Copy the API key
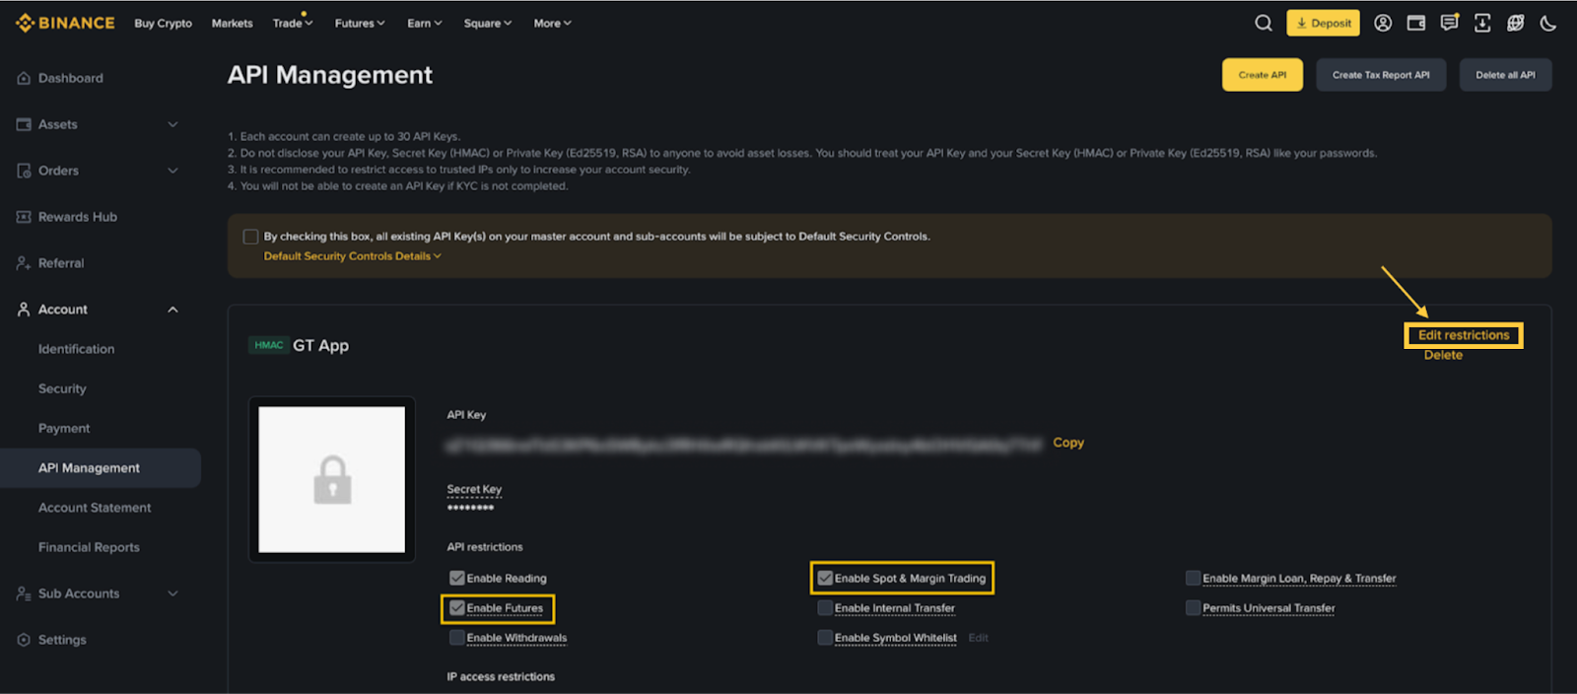Image resolution: width=1577 pixels, height=694 pixels. [1068, 443]
